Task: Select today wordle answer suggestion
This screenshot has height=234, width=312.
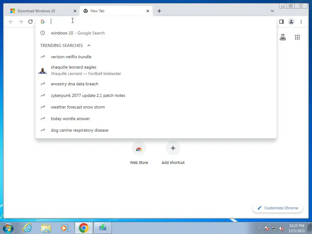Action: tap(156, 119)
